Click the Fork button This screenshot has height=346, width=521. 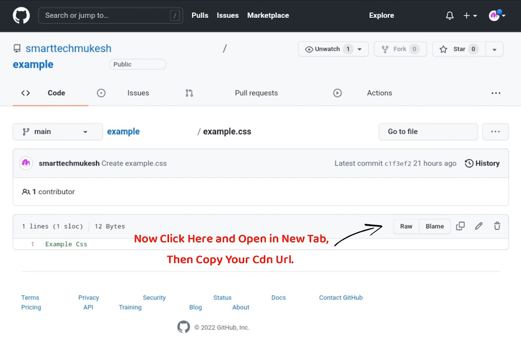(400, 49)
